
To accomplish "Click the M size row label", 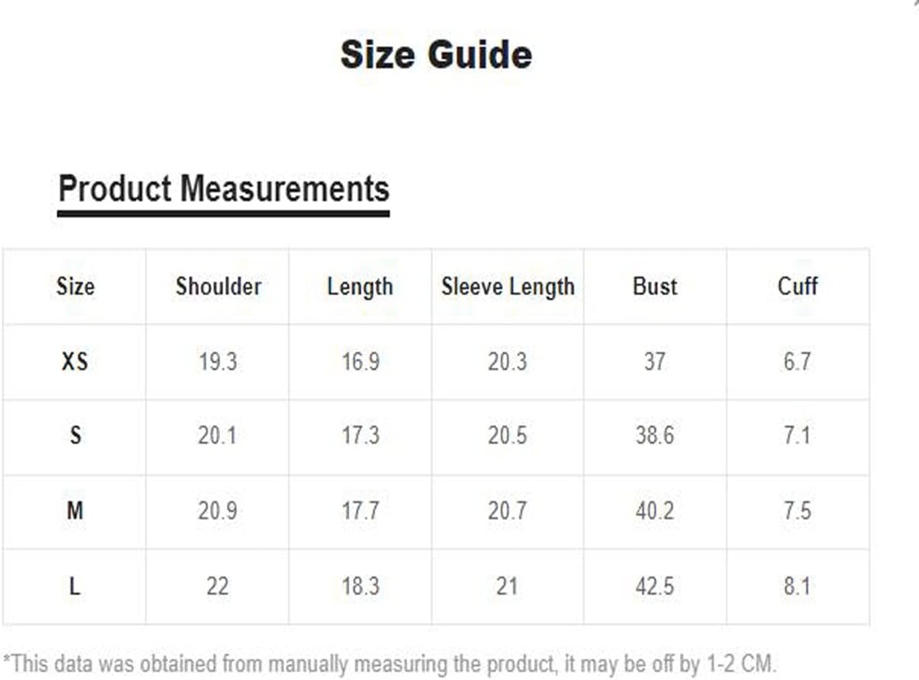I will [75, 510].
